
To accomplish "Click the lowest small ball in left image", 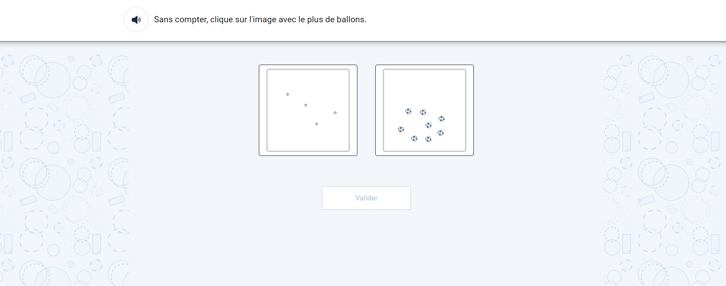I will (x=316, y=124).
